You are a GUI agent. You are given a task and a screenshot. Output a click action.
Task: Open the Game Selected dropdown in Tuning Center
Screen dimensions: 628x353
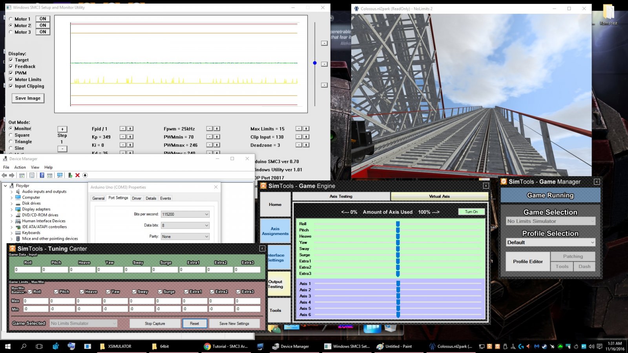pos(84,323)
